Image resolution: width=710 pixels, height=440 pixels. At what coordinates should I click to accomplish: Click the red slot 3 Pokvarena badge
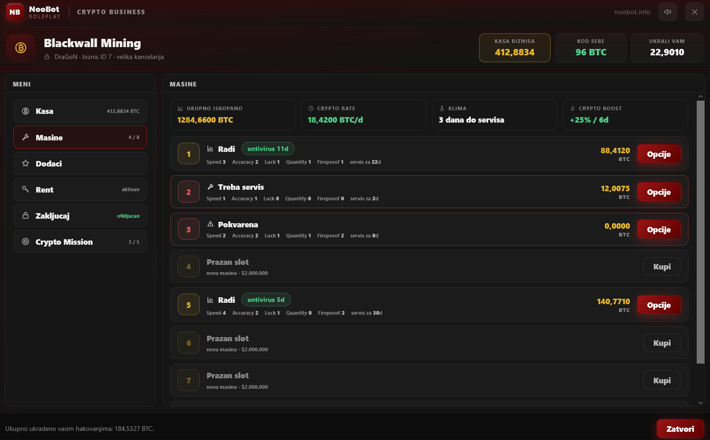pos(189,230)
